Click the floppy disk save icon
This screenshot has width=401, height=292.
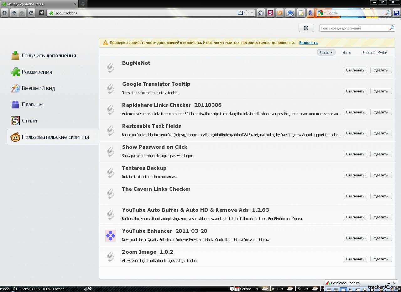[x=397, y=13]
